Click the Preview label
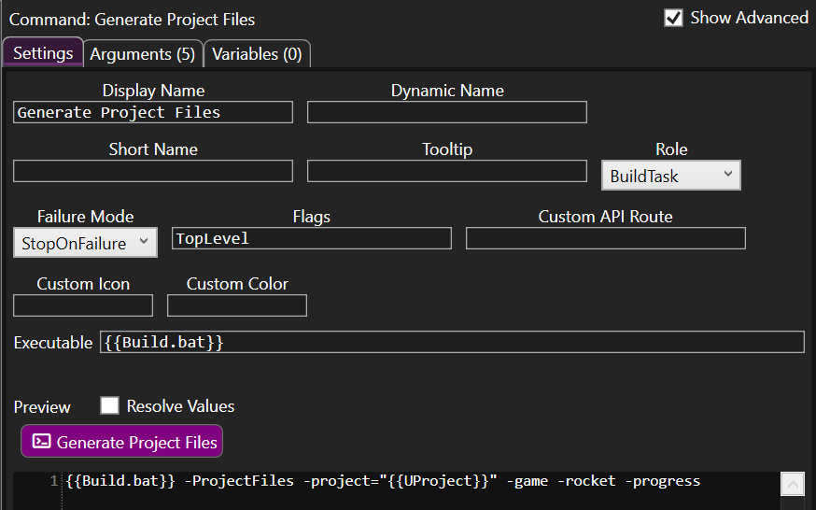Screen dimensions: 816x510 click(42, 407)
